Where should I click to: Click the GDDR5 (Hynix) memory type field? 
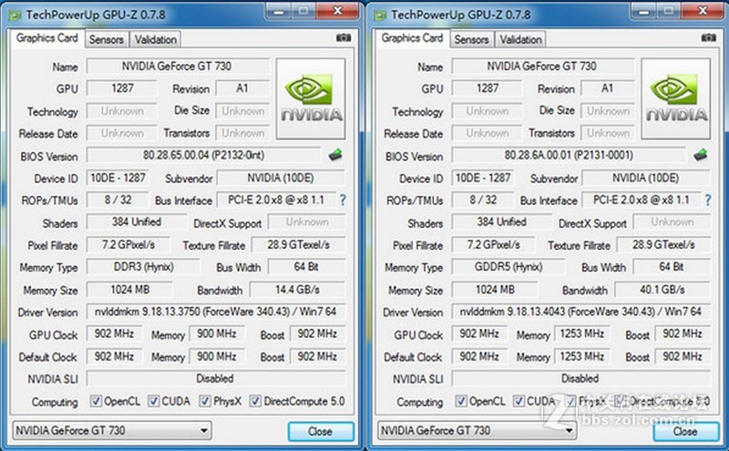click(508, 267)
